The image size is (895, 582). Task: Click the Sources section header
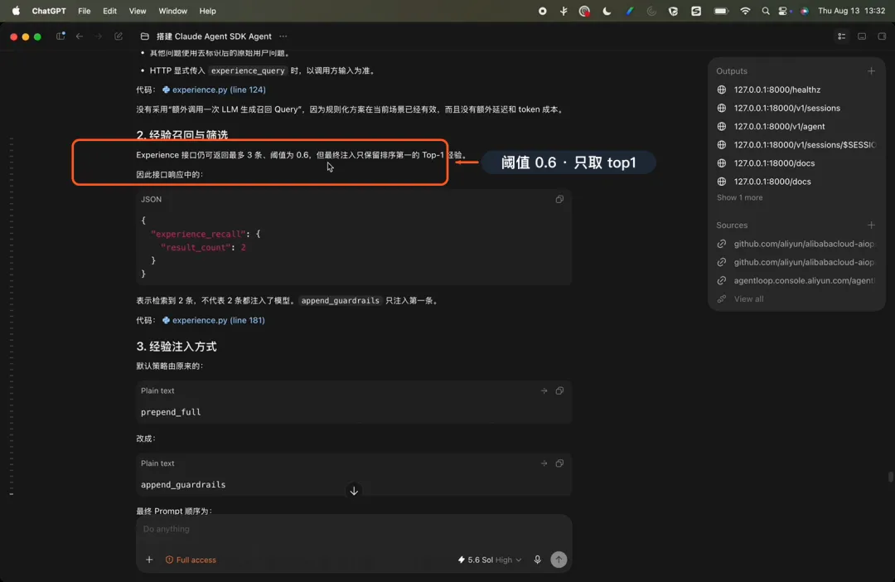732,225
